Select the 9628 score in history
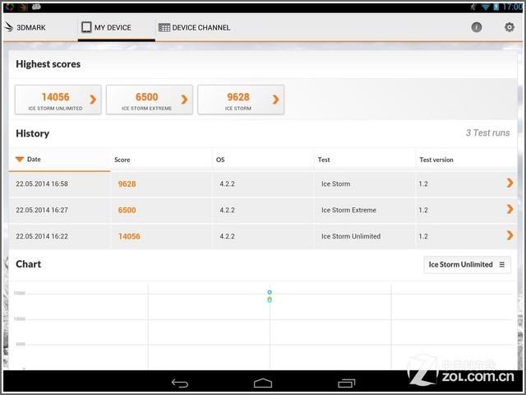Image resolution: width=526 pixels, height=395 pixels. pyautogui.click(x=127, y=184)
